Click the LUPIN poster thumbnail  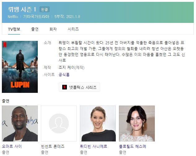point(20,67)
